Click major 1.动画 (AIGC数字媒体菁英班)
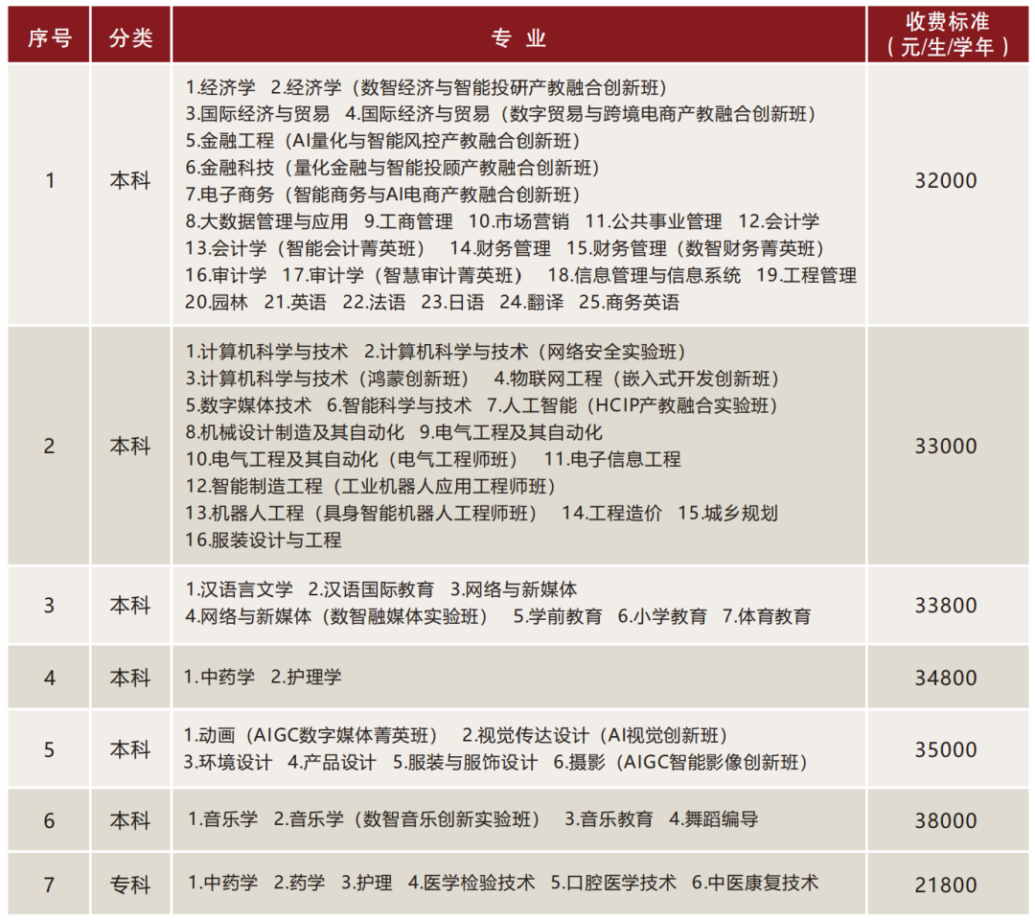The width and height of the screenshot is (1035, 920). (311, 736)
